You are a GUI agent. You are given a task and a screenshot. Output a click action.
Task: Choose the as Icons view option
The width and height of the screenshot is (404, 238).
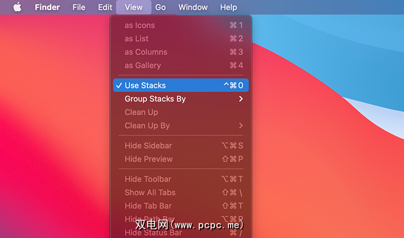click(181, 25)
